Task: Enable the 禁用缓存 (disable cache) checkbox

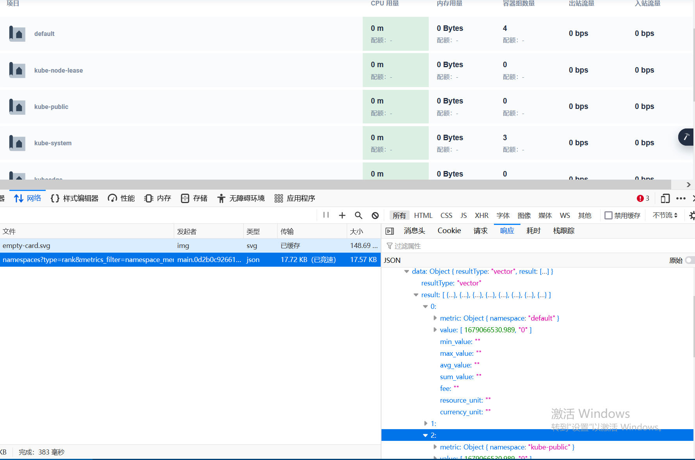Action: (609, 215)
